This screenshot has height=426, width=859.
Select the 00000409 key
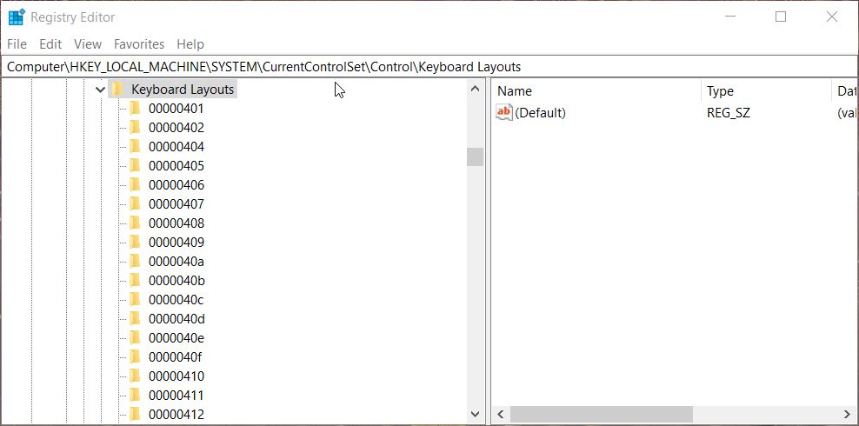coord(176,243)
